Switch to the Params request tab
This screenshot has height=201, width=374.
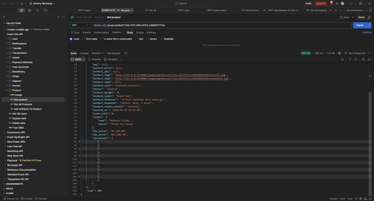click(x=87, y=32)
